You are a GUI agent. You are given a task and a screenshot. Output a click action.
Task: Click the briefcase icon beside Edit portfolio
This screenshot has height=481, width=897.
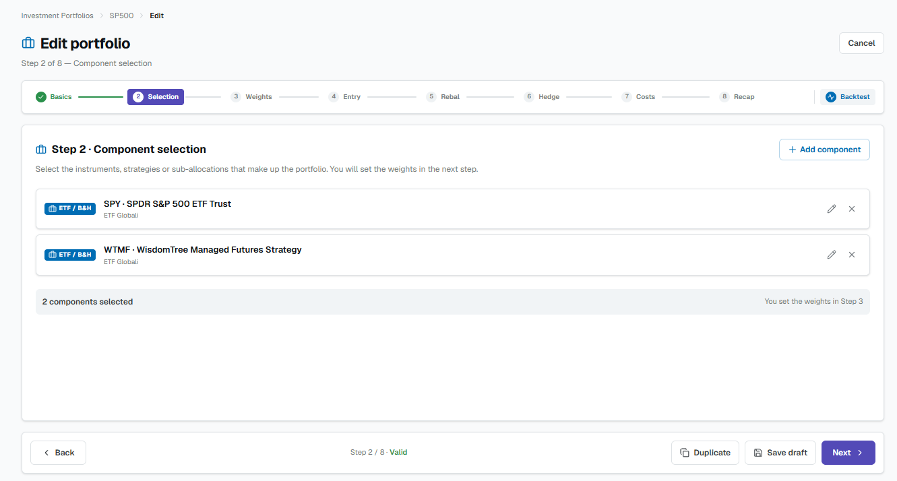28,43
